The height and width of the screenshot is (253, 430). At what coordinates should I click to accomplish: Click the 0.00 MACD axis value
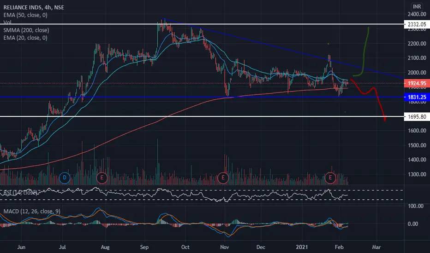point(413,224)
